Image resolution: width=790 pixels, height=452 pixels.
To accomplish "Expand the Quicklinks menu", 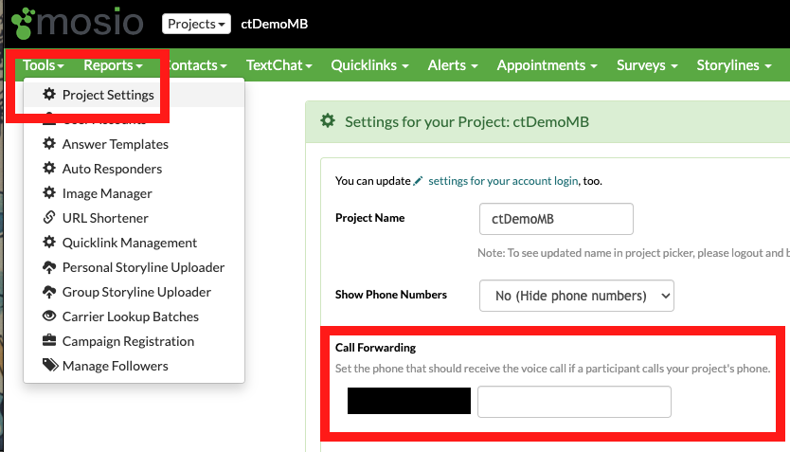I will pyautogui.click(x=369, y=65).
